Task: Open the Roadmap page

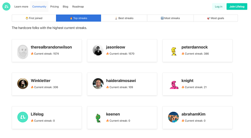Action: tap(78, 6)
